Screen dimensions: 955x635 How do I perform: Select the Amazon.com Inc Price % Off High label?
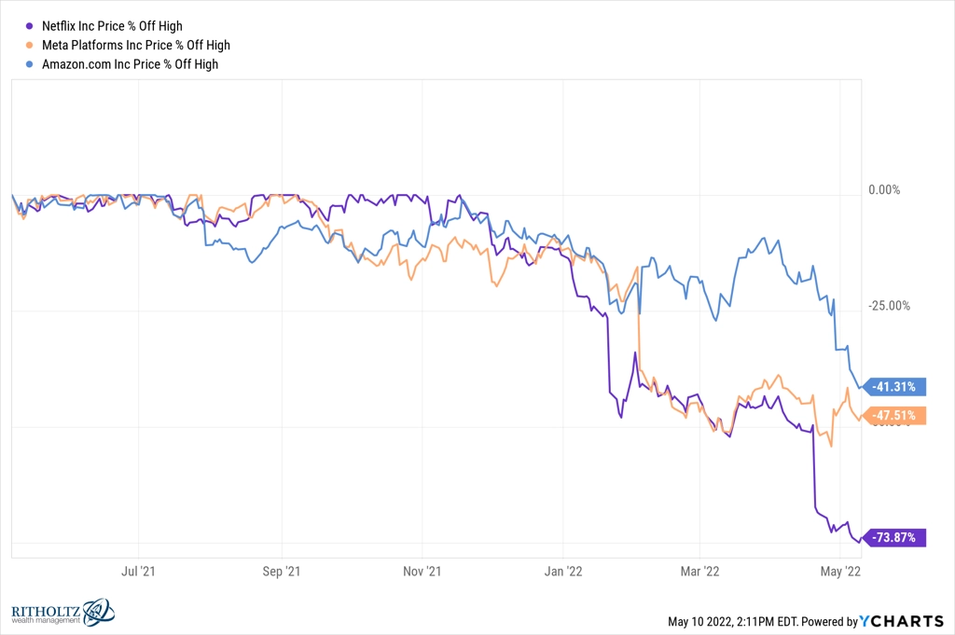coord(130,64)
